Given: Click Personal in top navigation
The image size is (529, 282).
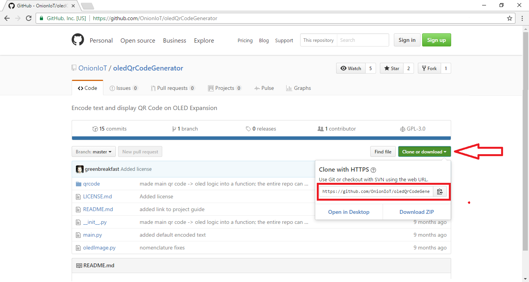Looking at the screenshot, I should click(101, 40).
